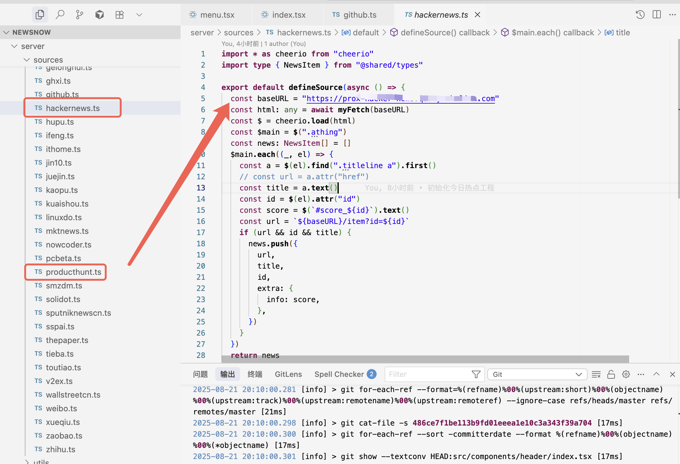
Task: Close the hackernews.ts tab
Action: 478,15
